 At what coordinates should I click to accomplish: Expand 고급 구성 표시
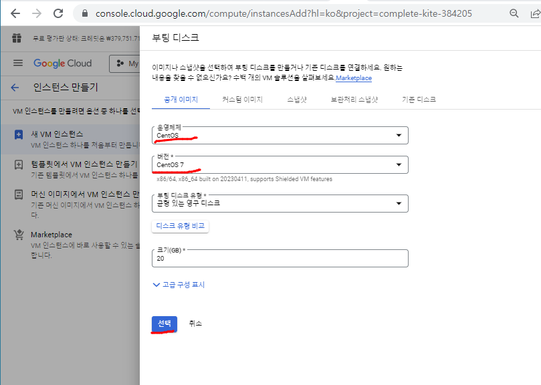pyautogui.click(x=179, y=285)
